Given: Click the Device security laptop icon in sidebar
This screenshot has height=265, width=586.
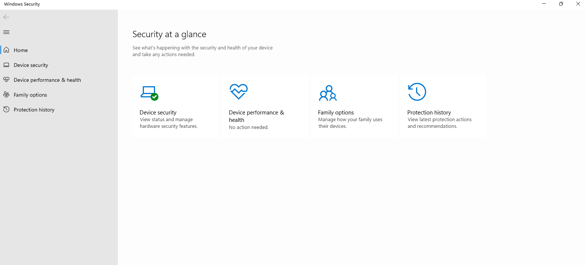Looking at the screenshot, I should tap(6, 65).
